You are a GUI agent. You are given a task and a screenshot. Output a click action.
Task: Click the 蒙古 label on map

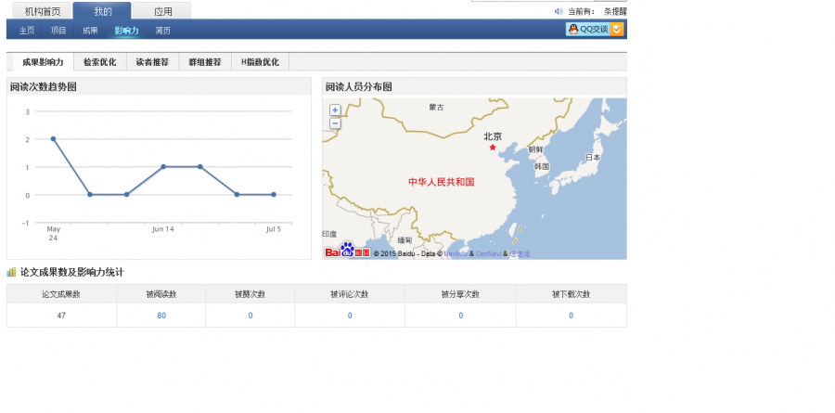coord(436,107)
